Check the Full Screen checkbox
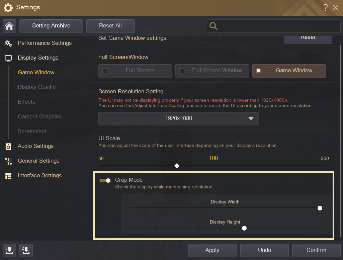 pos(105,71)
